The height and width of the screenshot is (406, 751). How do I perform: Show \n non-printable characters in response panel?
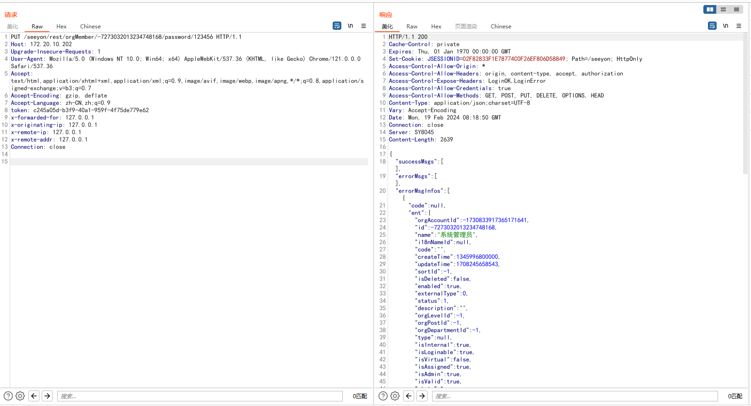[x=725, y=26]
